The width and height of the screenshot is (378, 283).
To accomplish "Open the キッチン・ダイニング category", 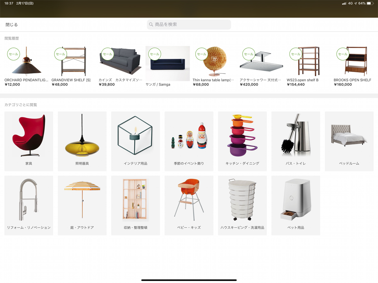I will [x=242, y=141].
